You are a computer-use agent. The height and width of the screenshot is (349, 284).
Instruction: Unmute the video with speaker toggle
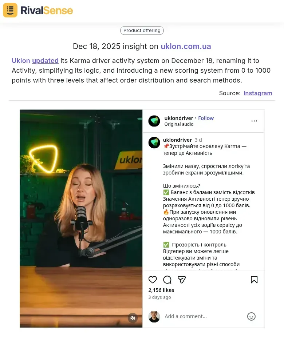(x=133, y=318)
